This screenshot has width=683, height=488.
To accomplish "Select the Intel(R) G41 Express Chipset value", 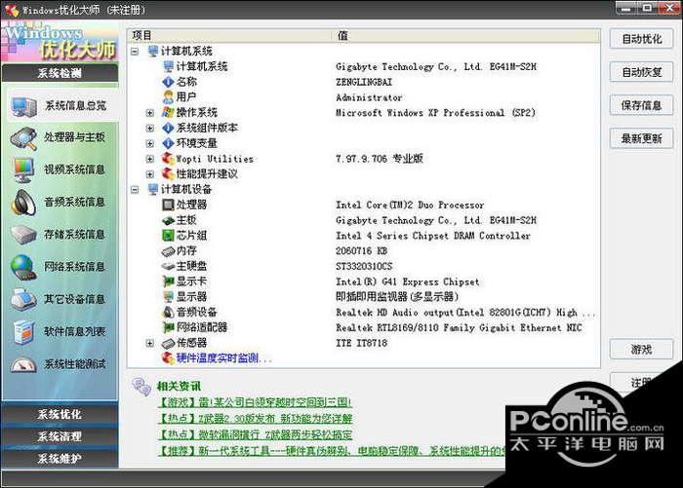I will click(x=407, y=282).
